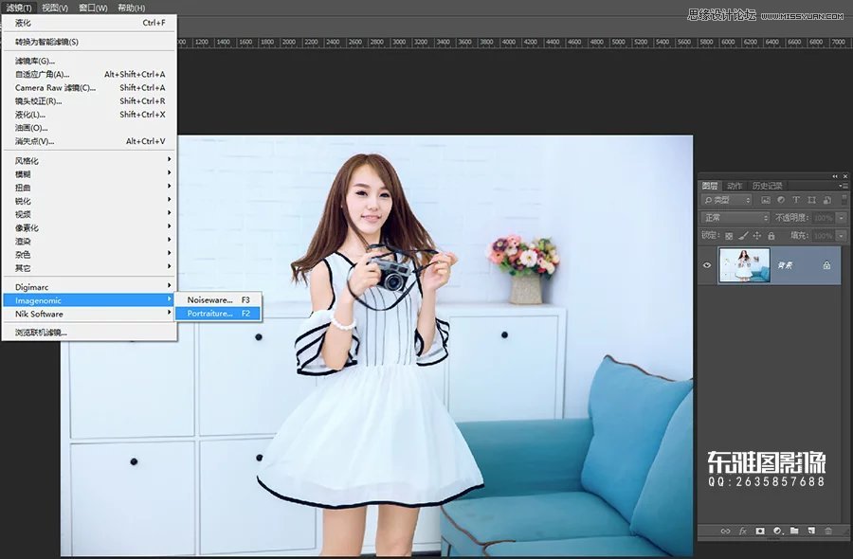
Task: Switch to the 历史记录 tab
Action: tap(767, 186)
